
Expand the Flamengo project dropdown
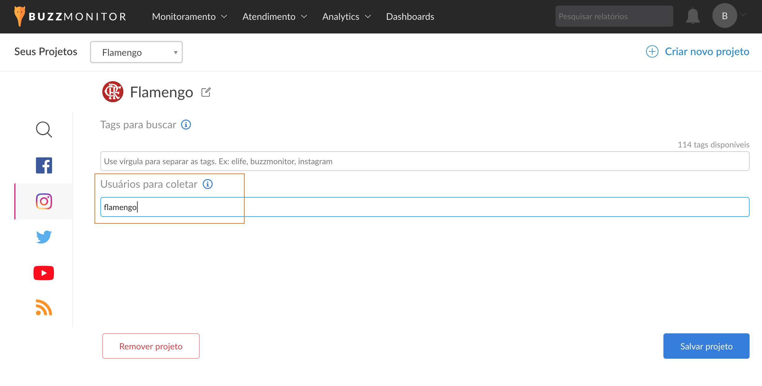click(136, 52)
